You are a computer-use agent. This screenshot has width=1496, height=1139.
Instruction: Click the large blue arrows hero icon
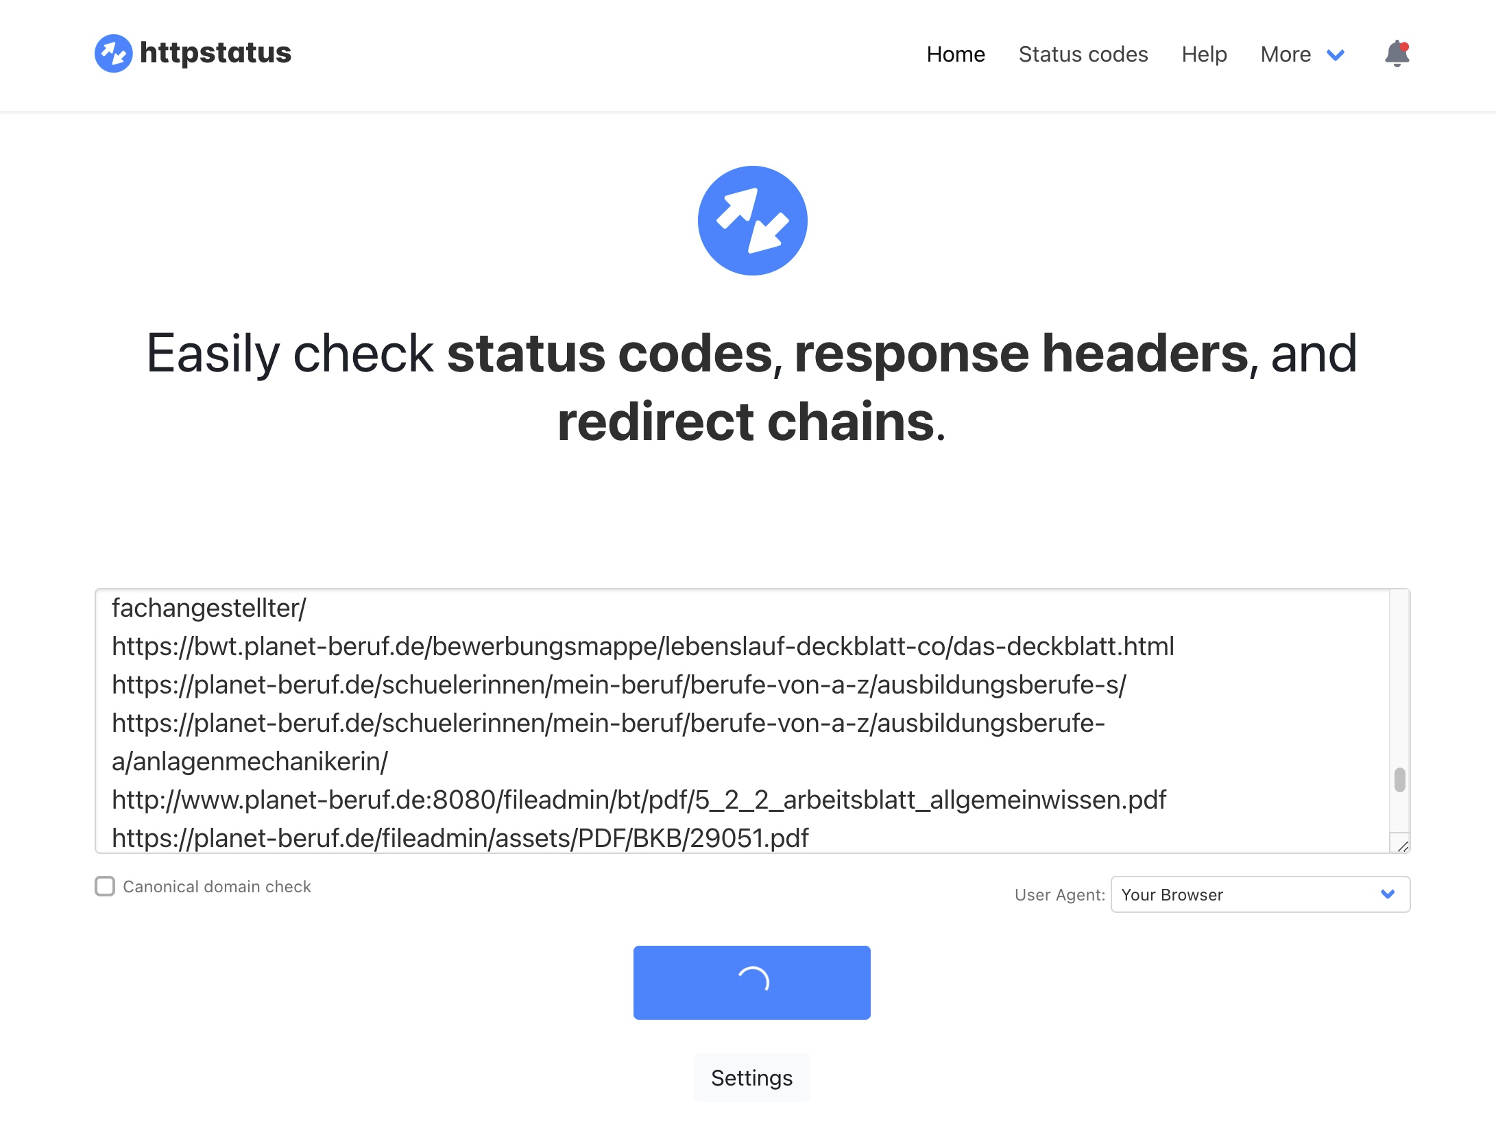coord(752,221)
